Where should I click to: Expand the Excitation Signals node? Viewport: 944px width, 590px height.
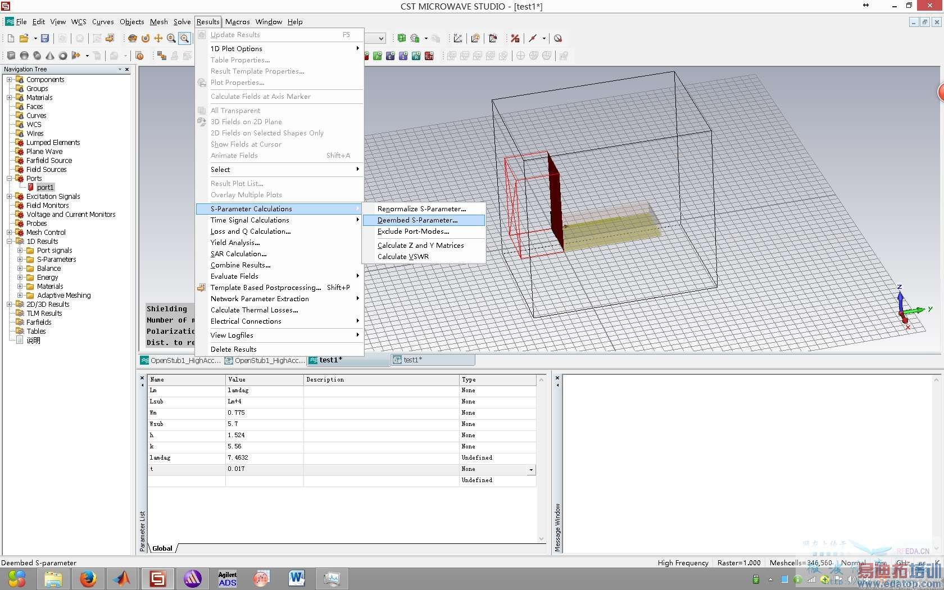pyautogui.click(x=10, y=196)
